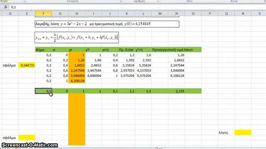Select cell containing 2,392

coord(143,60)
